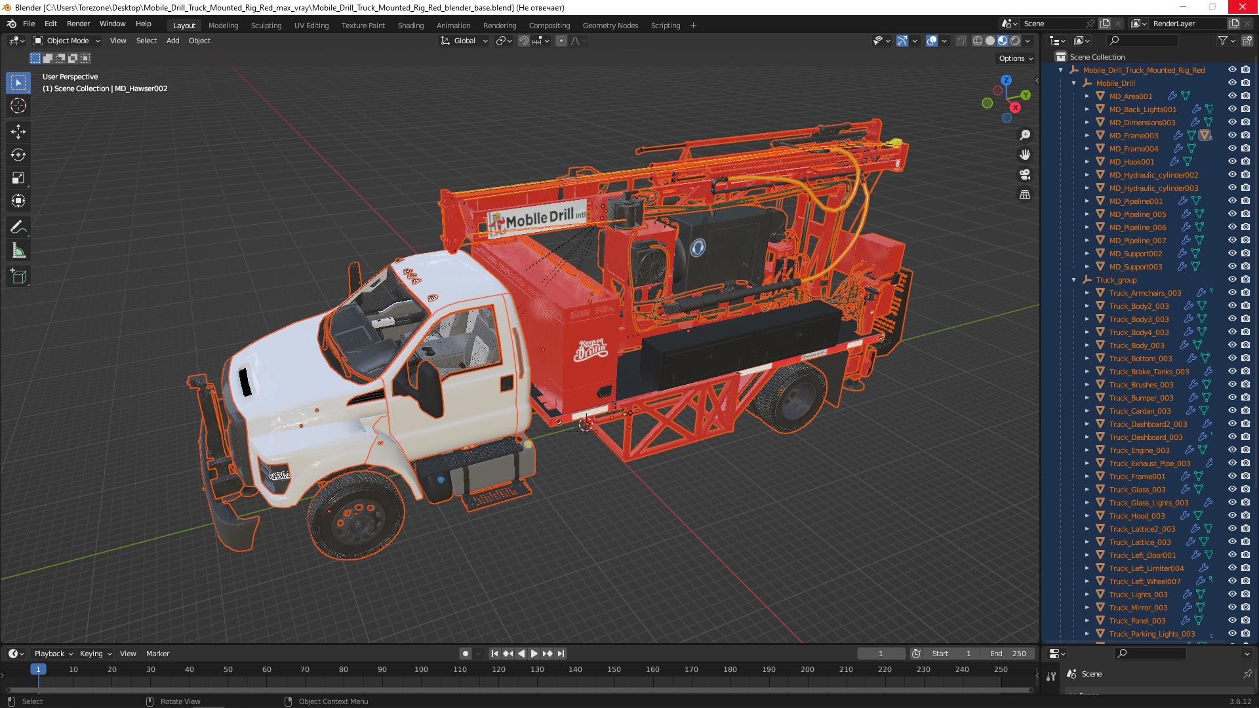Switch to Modeling workspace tab
The width and height of the screenshot is (1259, 708).
pos(223,26)
